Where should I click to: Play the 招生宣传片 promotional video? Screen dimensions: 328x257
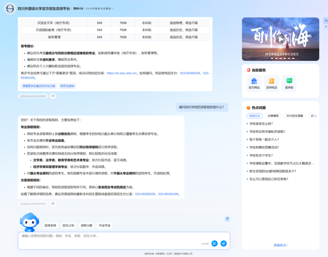click(x=280, y=39)
